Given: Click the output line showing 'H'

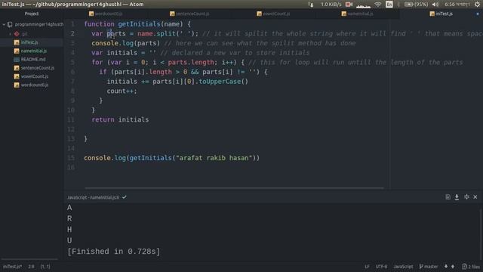Looking at the screenshot, I should [69, 230].
